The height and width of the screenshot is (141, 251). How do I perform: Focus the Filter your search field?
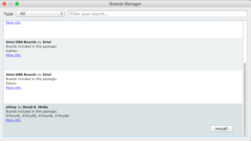pyautogui.click(x=158, y=14)
